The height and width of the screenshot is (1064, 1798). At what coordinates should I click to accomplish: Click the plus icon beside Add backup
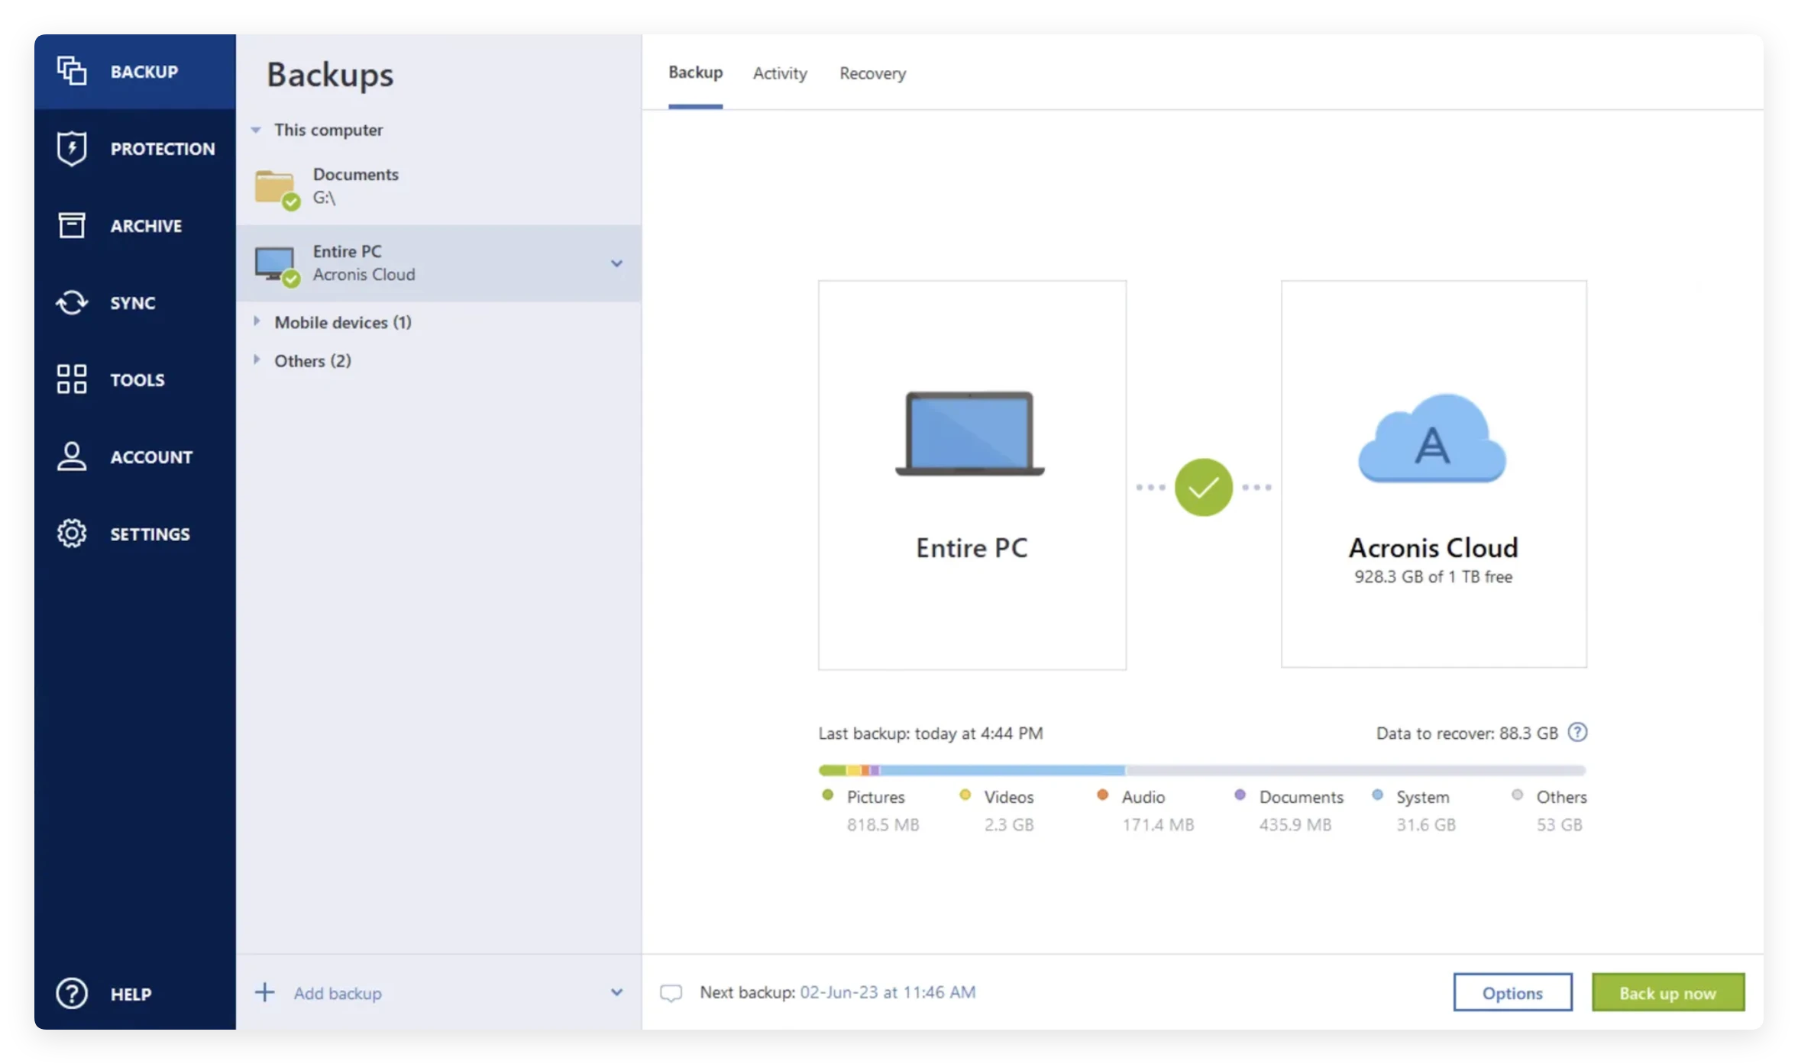click(x=264, y=992)
